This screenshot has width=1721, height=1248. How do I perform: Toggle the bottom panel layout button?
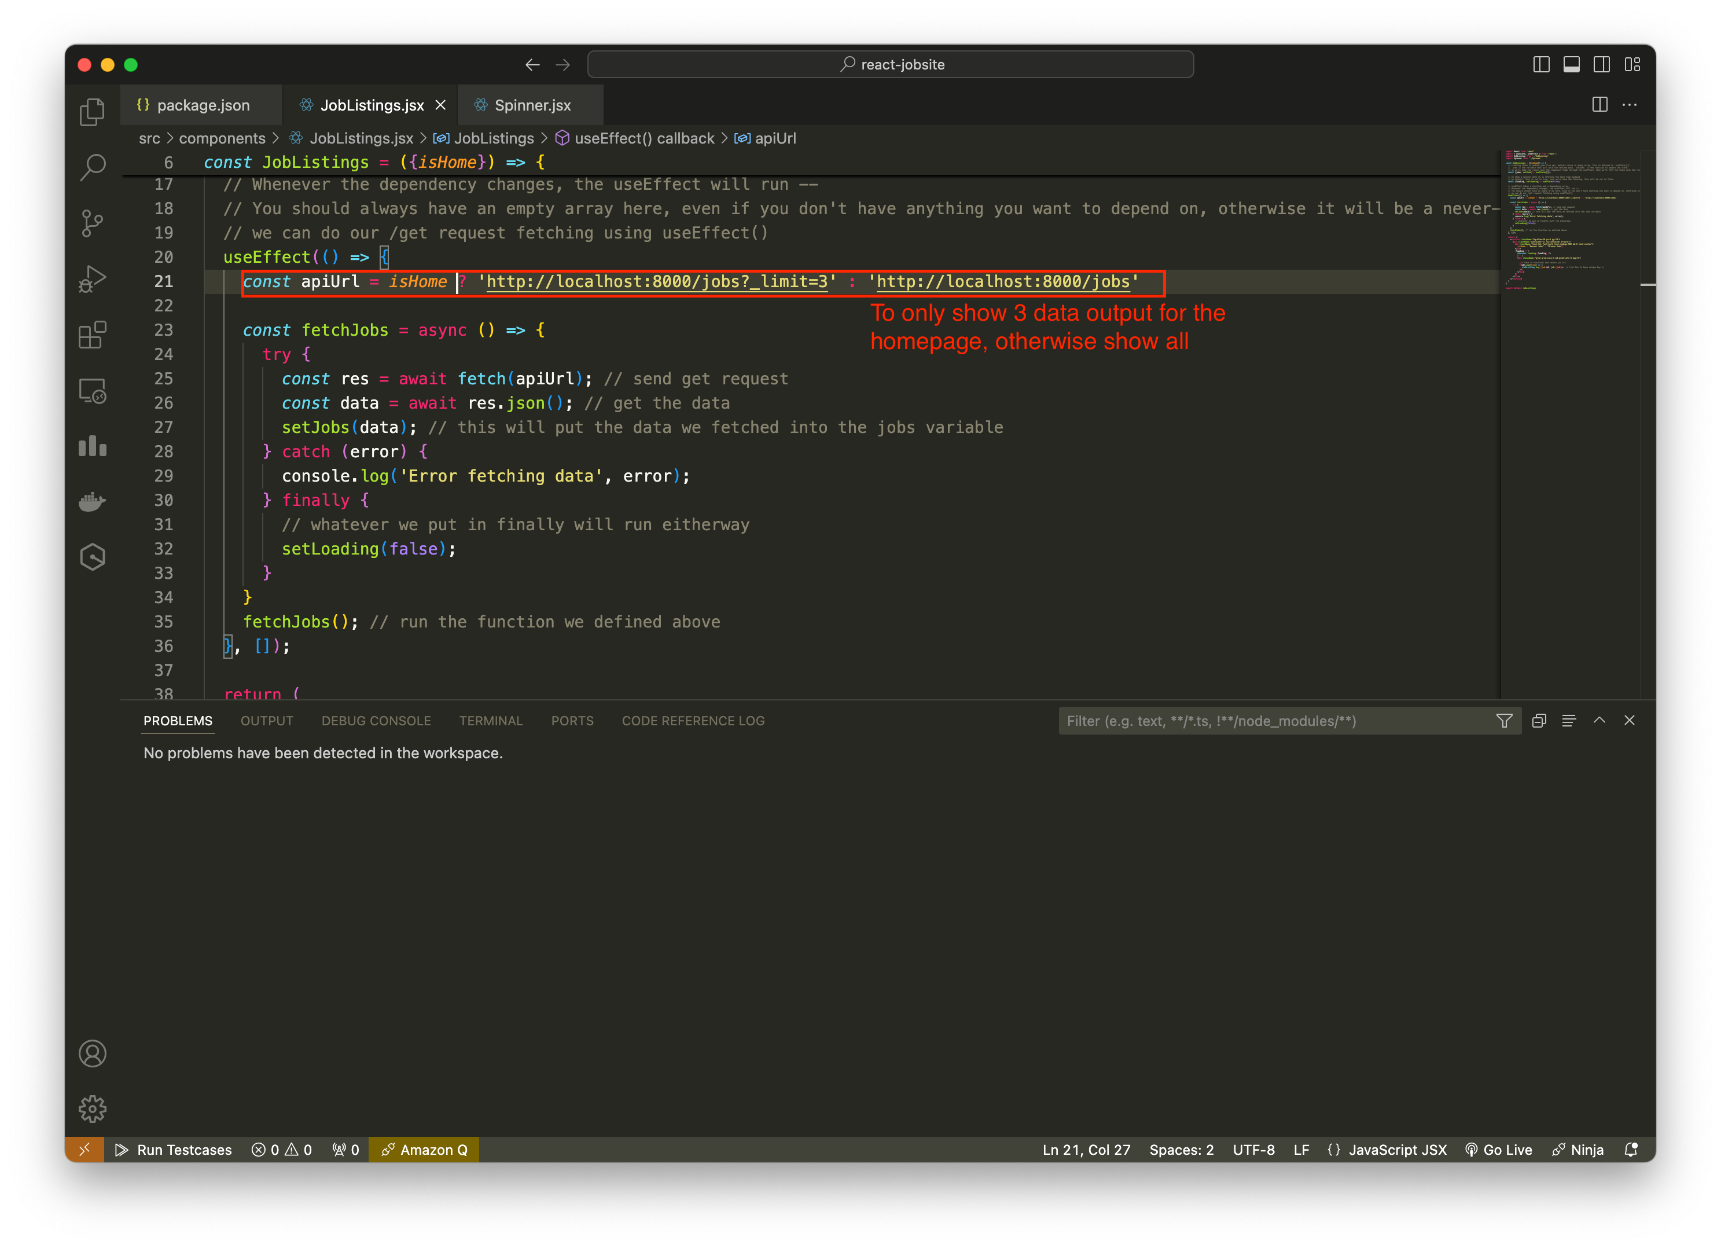[x=1572, y=64]
